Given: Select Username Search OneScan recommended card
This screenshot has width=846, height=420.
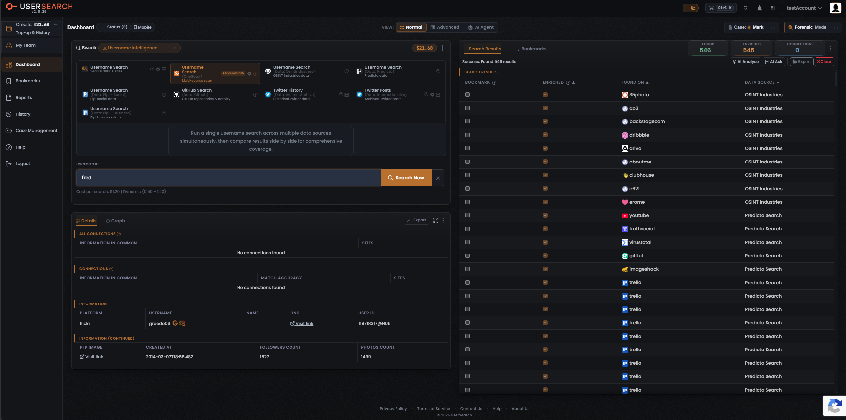Looking at the screenshot, I should click(215, 73).
